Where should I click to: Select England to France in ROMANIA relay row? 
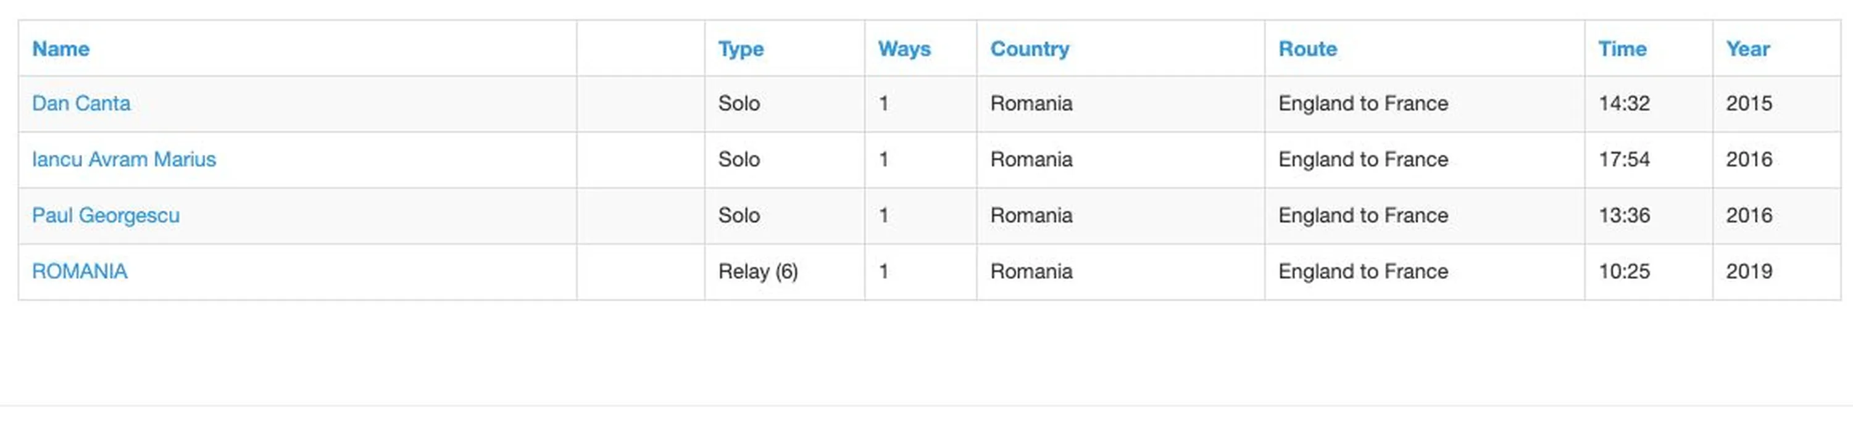click(x=1362, y=272)
